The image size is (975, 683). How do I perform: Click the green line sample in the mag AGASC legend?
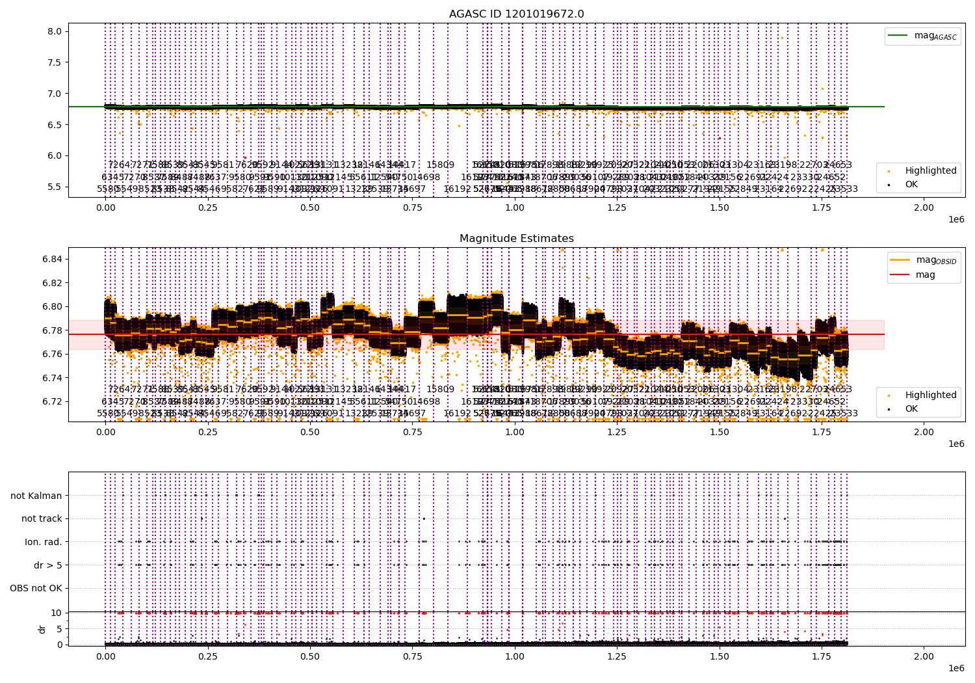[x=898, y=36]
